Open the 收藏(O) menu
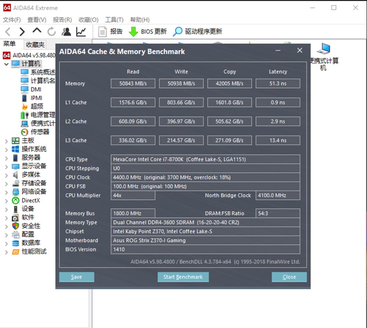 coord(88,20)
